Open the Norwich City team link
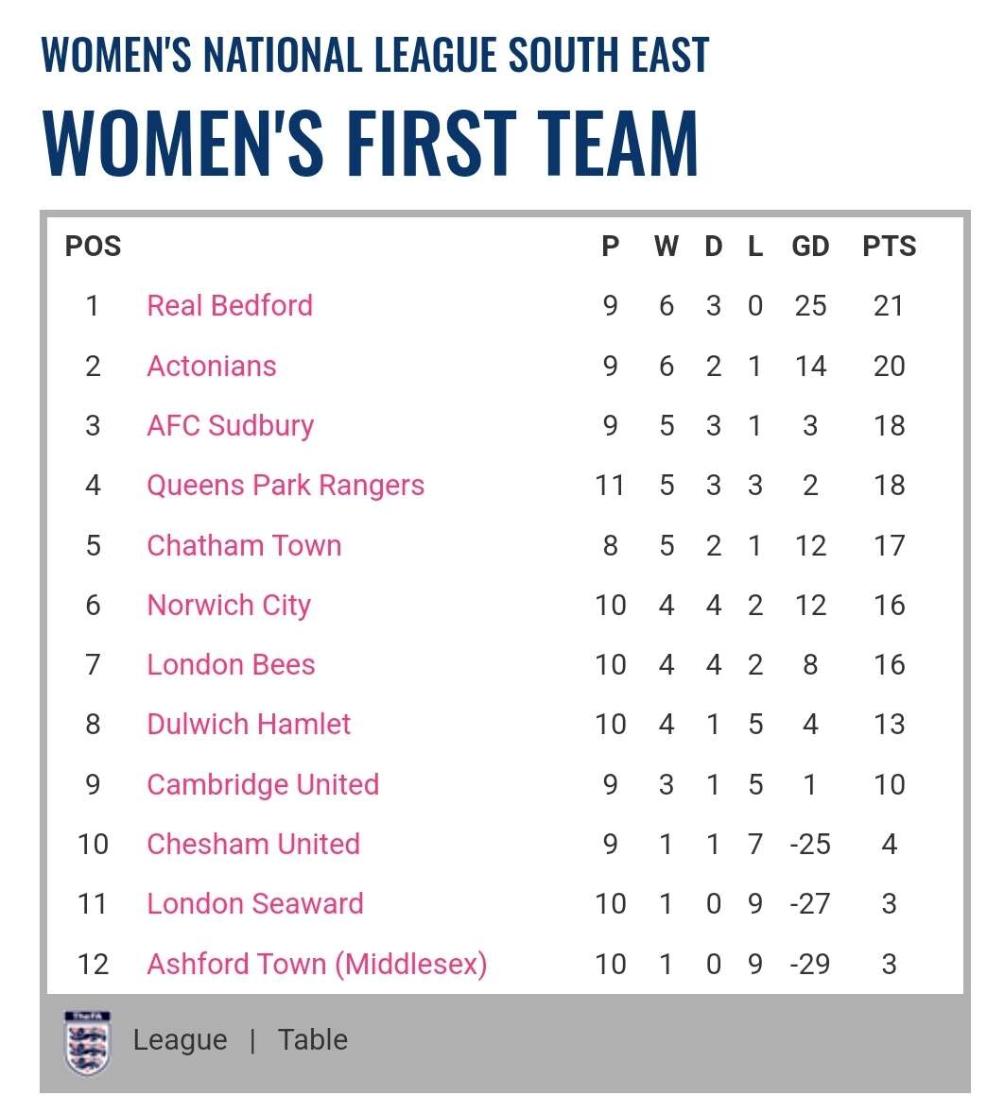The width and height of the screenshot is (987, 1113). (229, 605)
